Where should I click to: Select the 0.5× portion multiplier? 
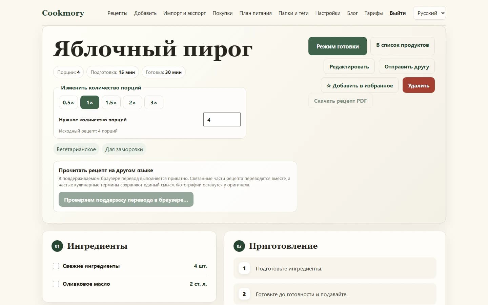(x=68, y=102)
